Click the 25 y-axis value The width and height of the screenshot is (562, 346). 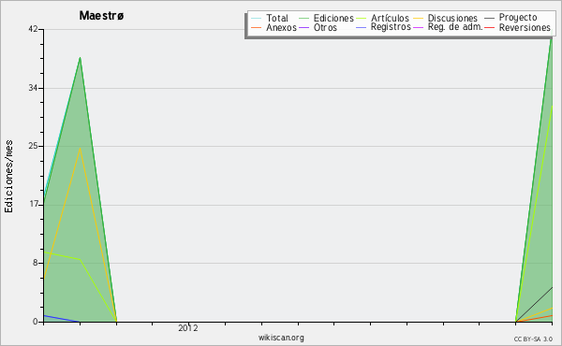[33, 146]
